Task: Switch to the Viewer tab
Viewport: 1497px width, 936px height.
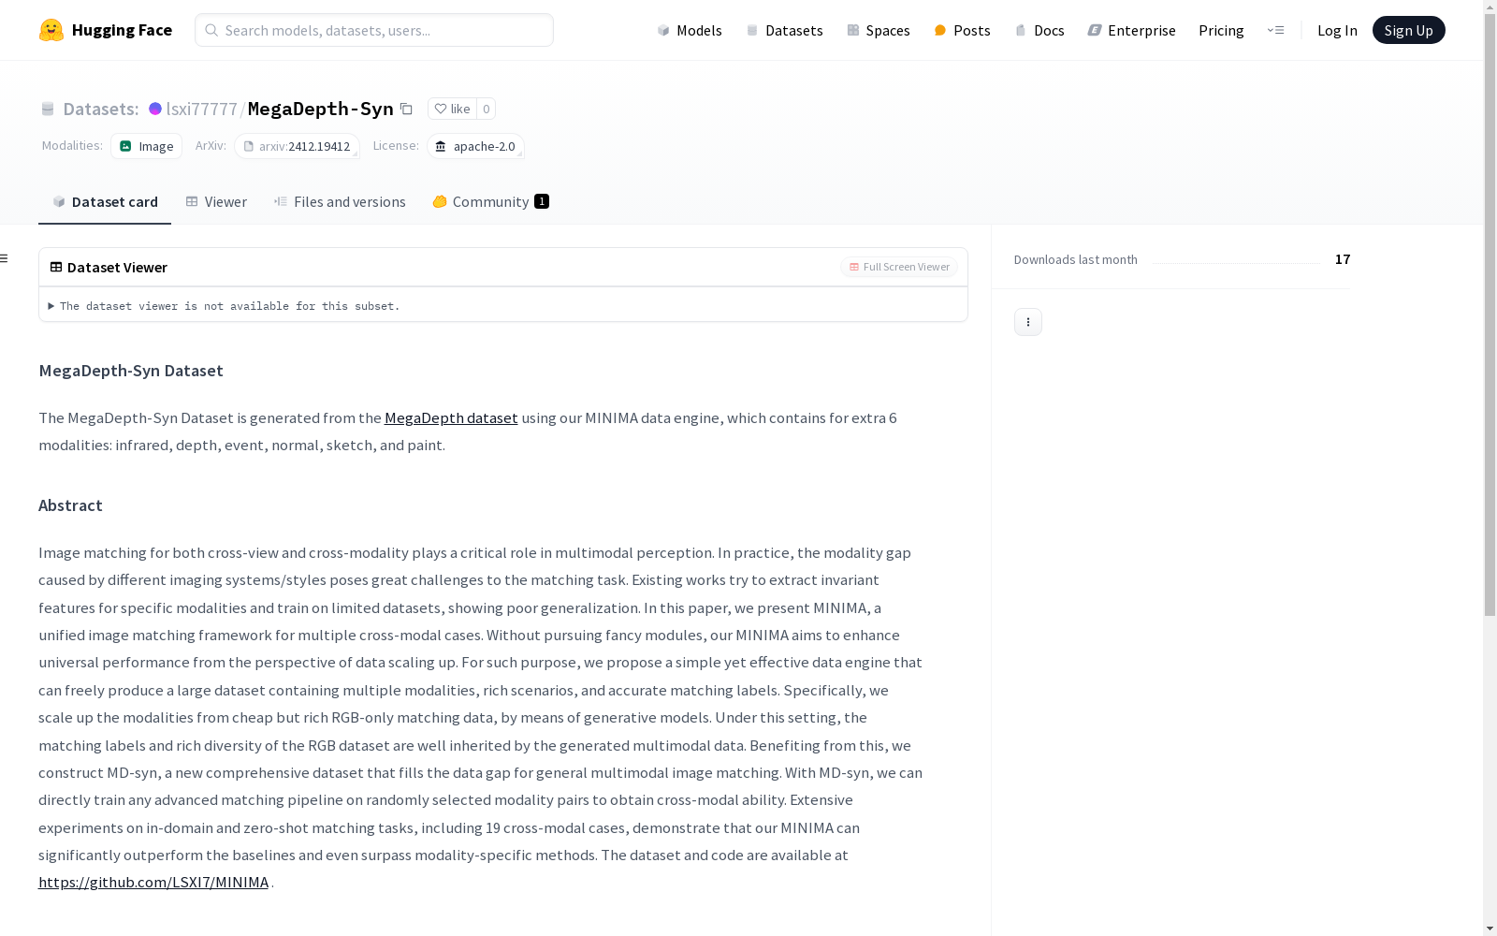Action: pyautogui.click(x=216, y=202)
